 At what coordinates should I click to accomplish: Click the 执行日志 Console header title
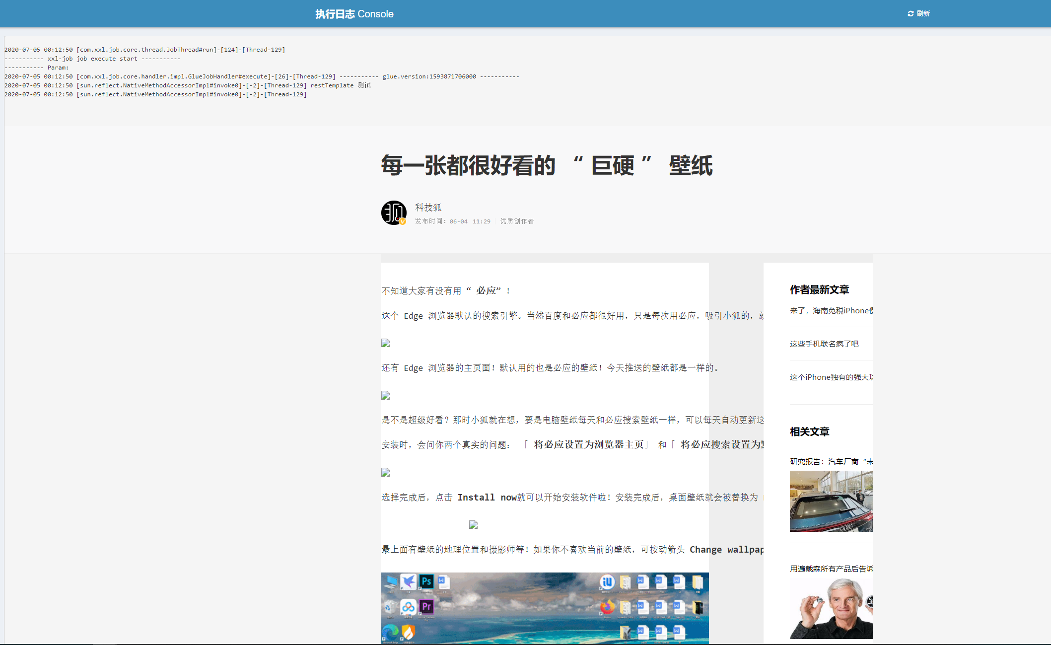click(354, 14)
